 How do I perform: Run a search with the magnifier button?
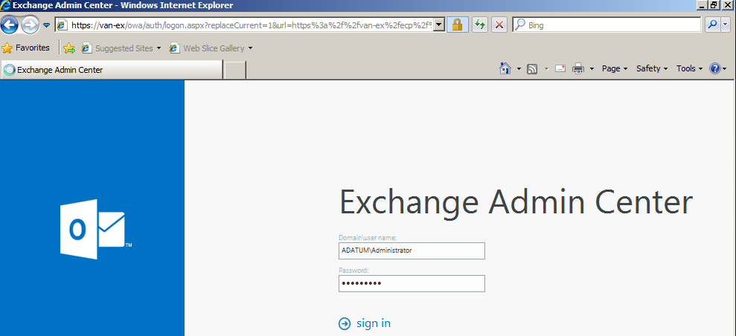712,25
